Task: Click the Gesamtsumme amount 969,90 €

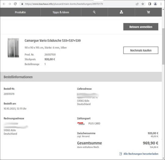Action: tap(150, 143)
